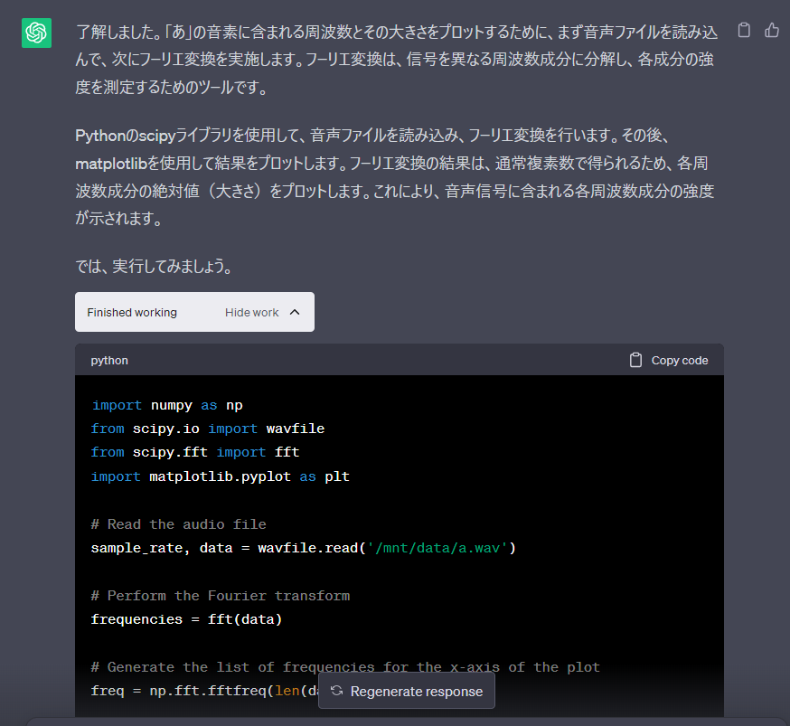Click the Regenerate response button
Viewport: 790px width, 726px height.
tap(406, 689)
